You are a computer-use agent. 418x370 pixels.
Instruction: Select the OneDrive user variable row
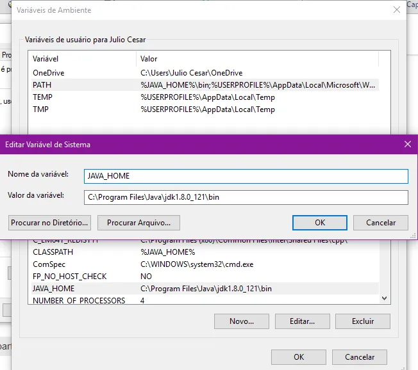(49, 73)
